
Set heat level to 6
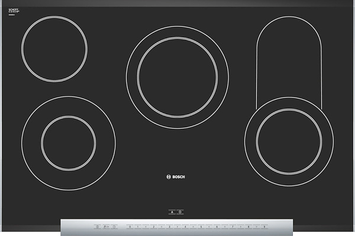pyautogui.click(x=217, y=227)
